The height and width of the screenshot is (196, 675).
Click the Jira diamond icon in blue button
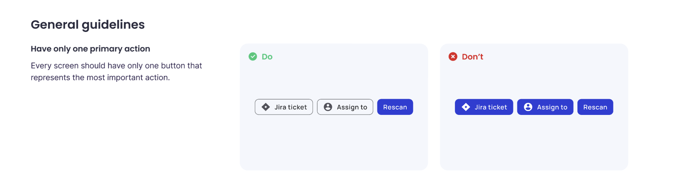pyautogui.click(x=466, y=107)
